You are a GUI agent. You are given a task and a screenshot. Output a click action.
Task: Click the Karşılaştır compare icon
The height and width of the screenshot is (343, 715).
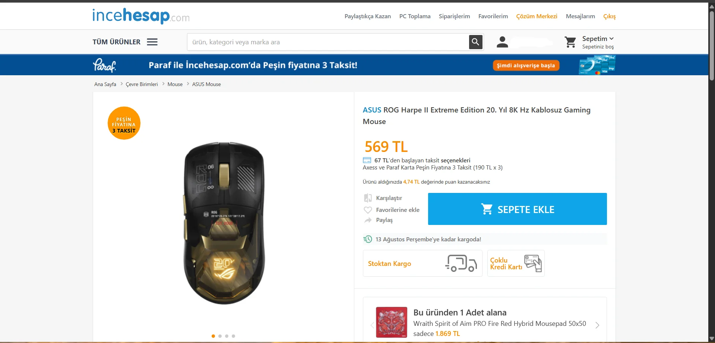point(368,198)
